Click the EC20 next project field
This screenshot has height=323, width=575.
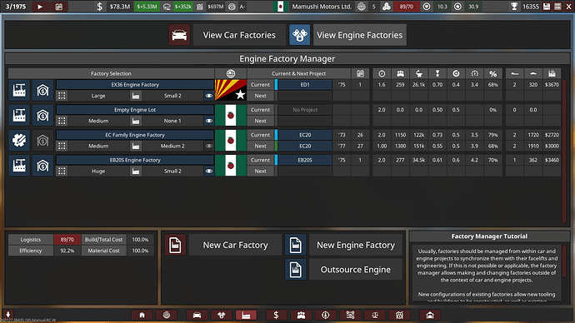coord(305,146)
